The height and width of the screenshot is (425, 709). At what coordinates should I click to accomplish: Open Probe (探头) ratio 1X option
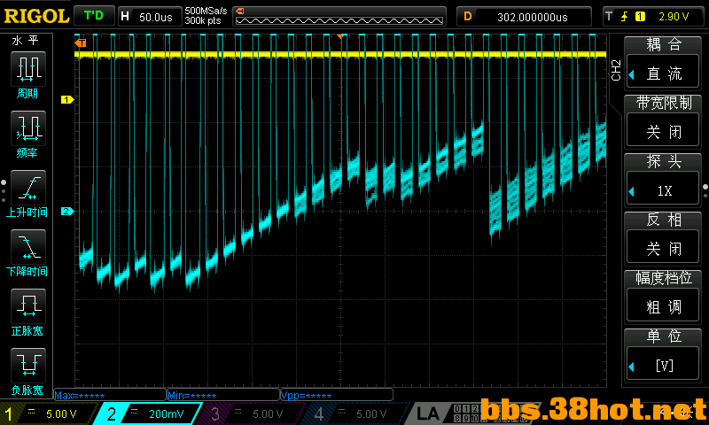[x=663, y=179]
